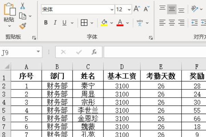Select the cell containing 魏薇
This screenshot has height=137, width=206.
(88, 126)
